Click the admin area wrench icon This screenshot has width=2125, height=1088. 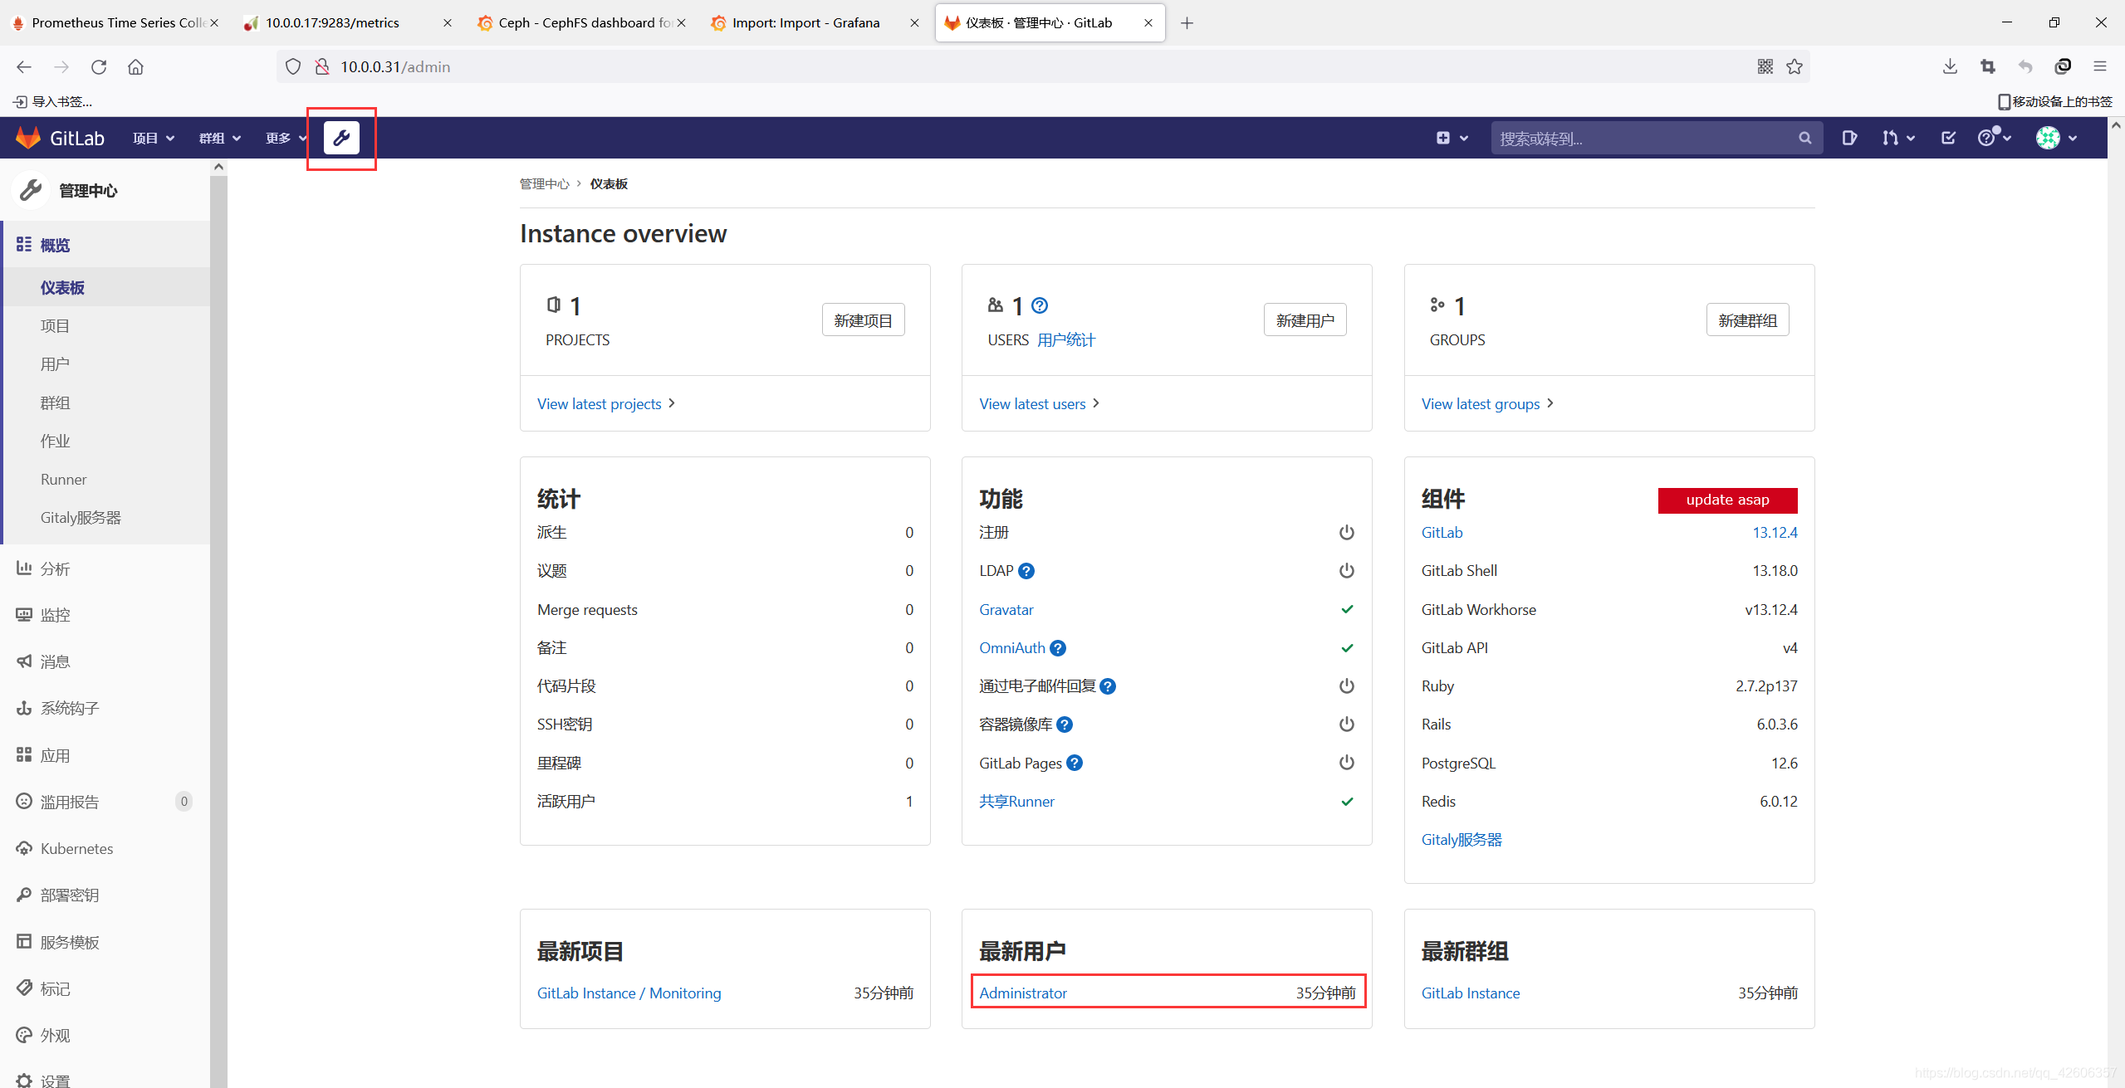coord(341,138)
